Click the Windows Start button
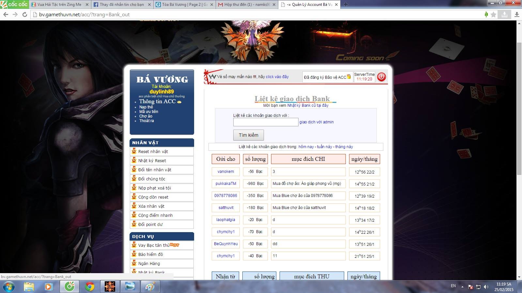This screenshot has height=293, width=522. click(9, 287)
